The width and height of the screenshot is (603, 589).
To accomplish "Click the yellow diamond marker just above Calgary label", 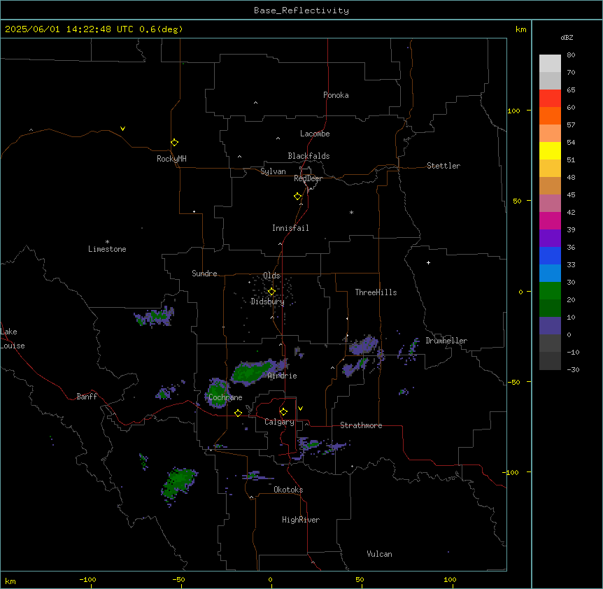I will 283,412.
